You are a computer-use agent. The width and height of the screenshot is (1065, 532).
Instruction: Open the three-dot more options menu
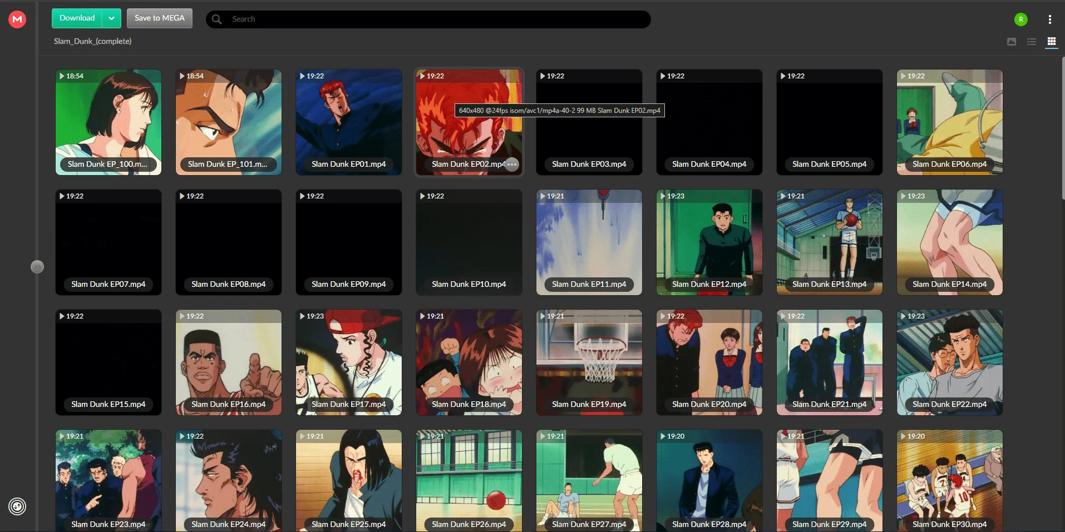pos(1049,19)
